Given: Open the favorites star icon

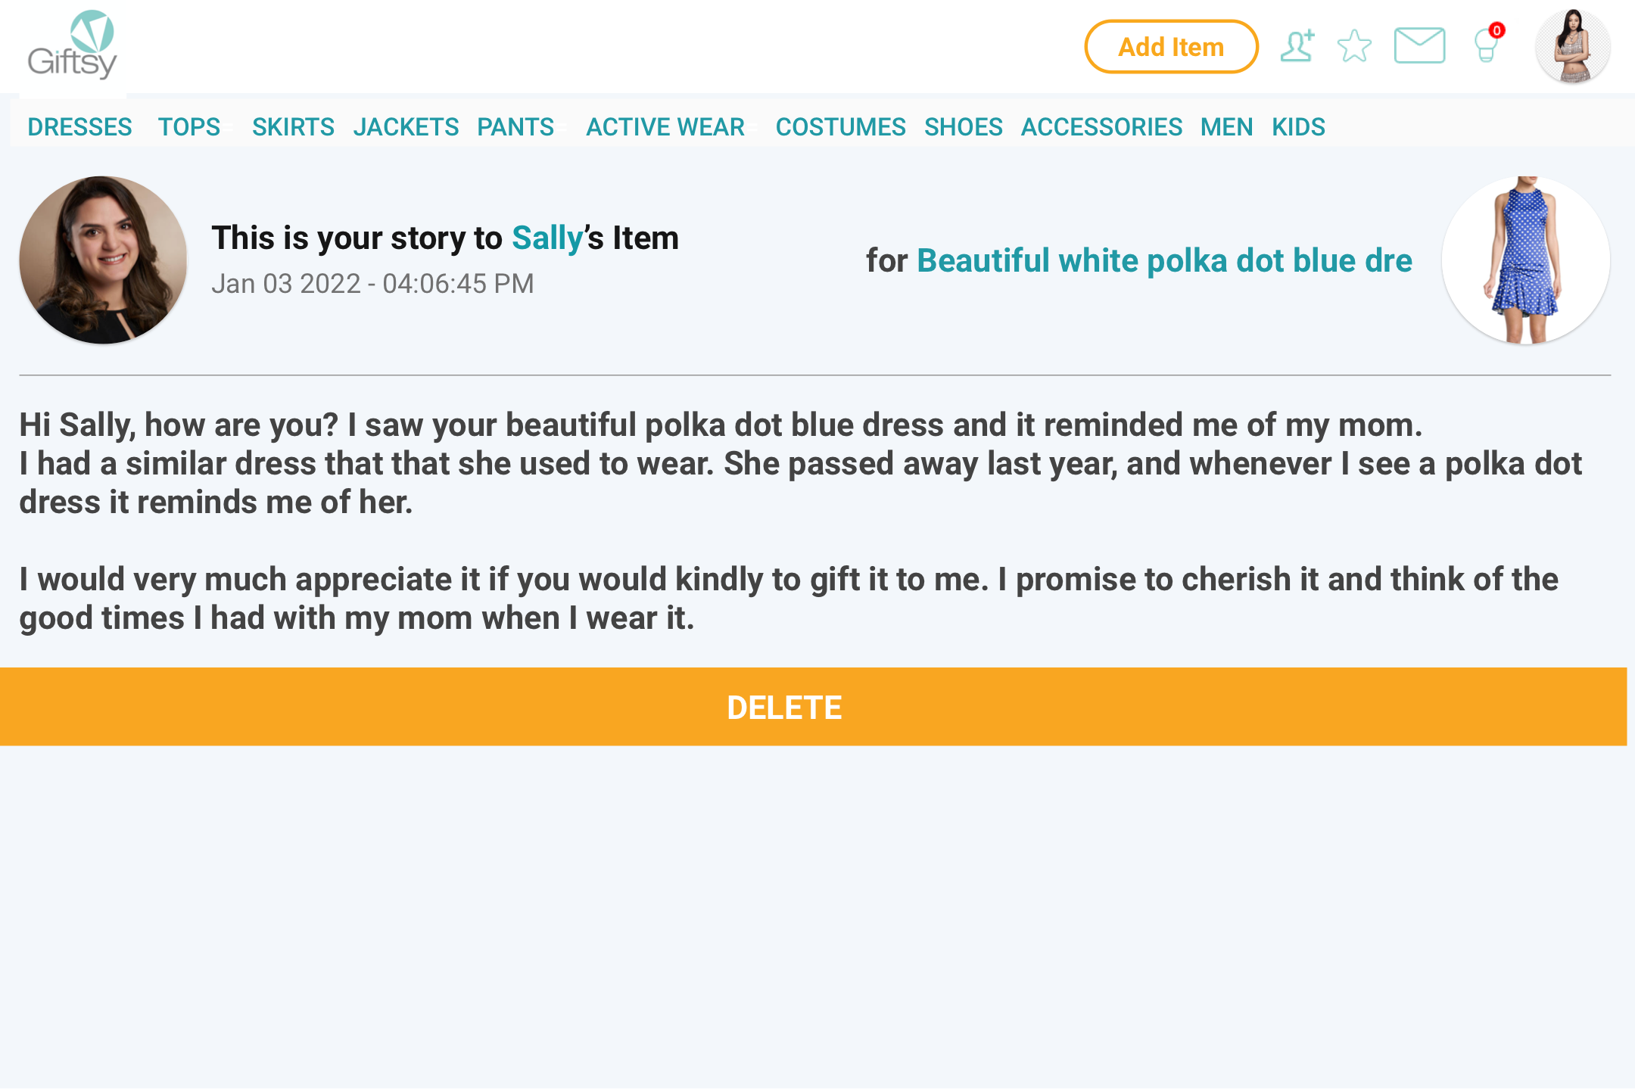Looking at the screenshot, I should point(1355,48).
